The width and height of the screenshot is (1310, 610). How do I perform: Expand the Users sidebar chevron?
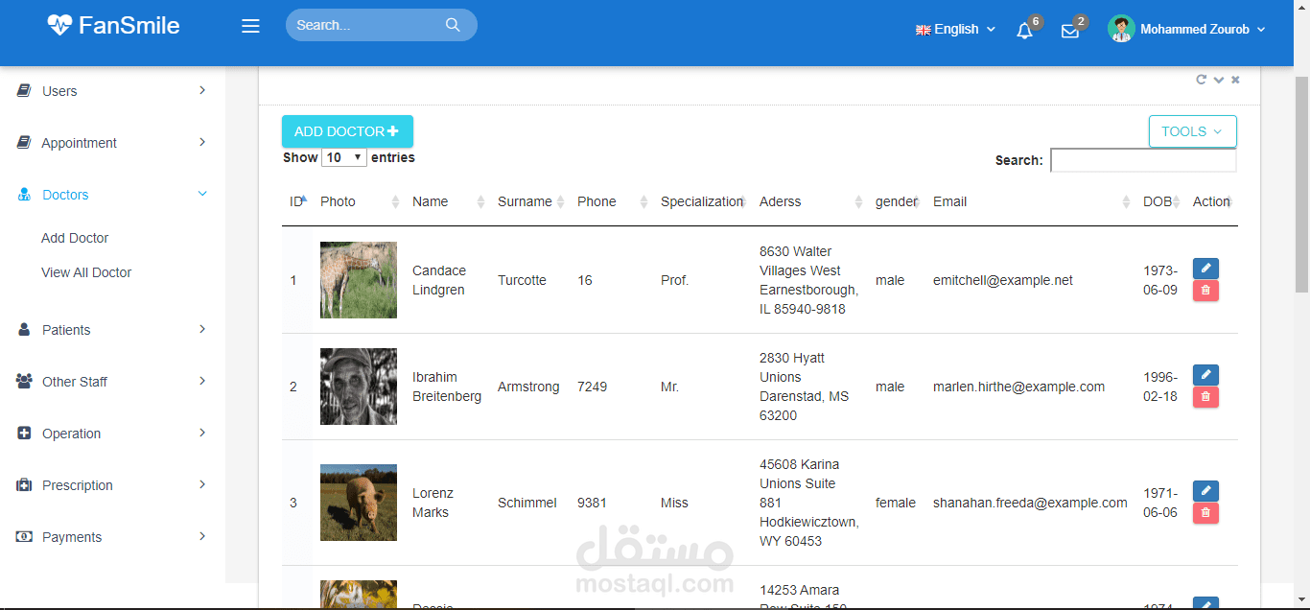[x=202, y=90]
